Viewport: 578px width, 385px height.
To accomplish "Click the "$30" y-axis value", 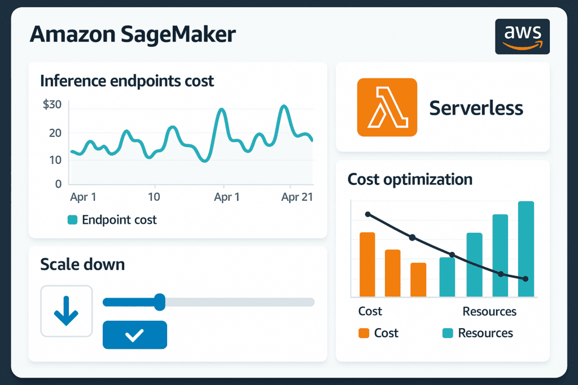I will (52, 104).
